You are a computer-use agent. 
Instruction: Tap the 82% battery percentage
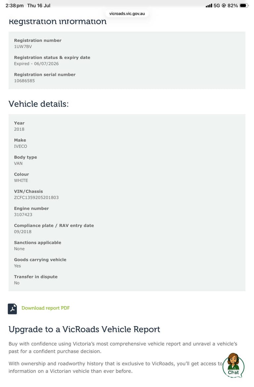click(233, 5)
